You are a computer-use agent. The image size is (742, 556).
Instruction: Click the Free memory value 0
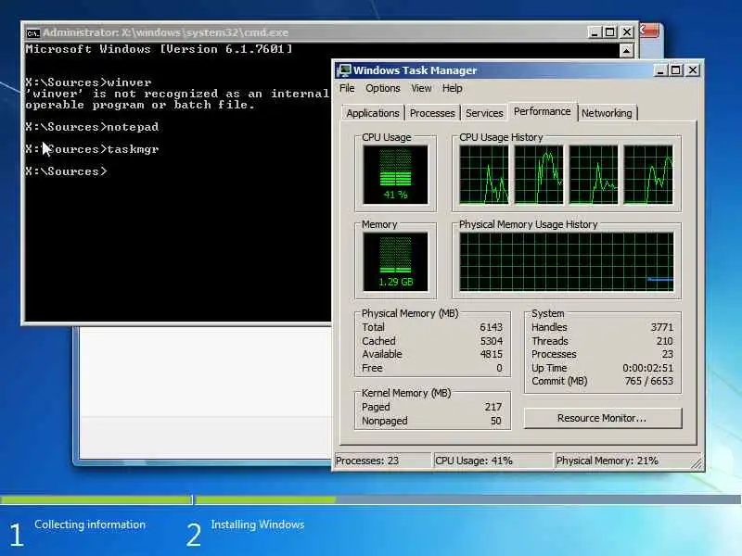click(499, 368)
